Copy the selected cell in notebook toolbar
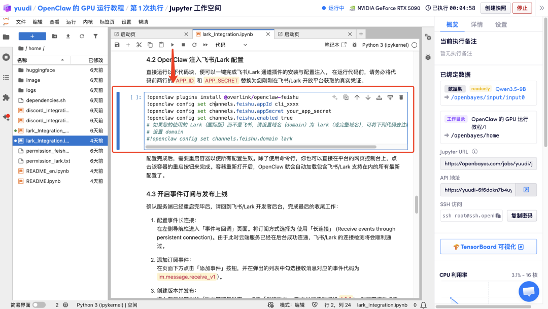The image size is (548, 309). 150,45
